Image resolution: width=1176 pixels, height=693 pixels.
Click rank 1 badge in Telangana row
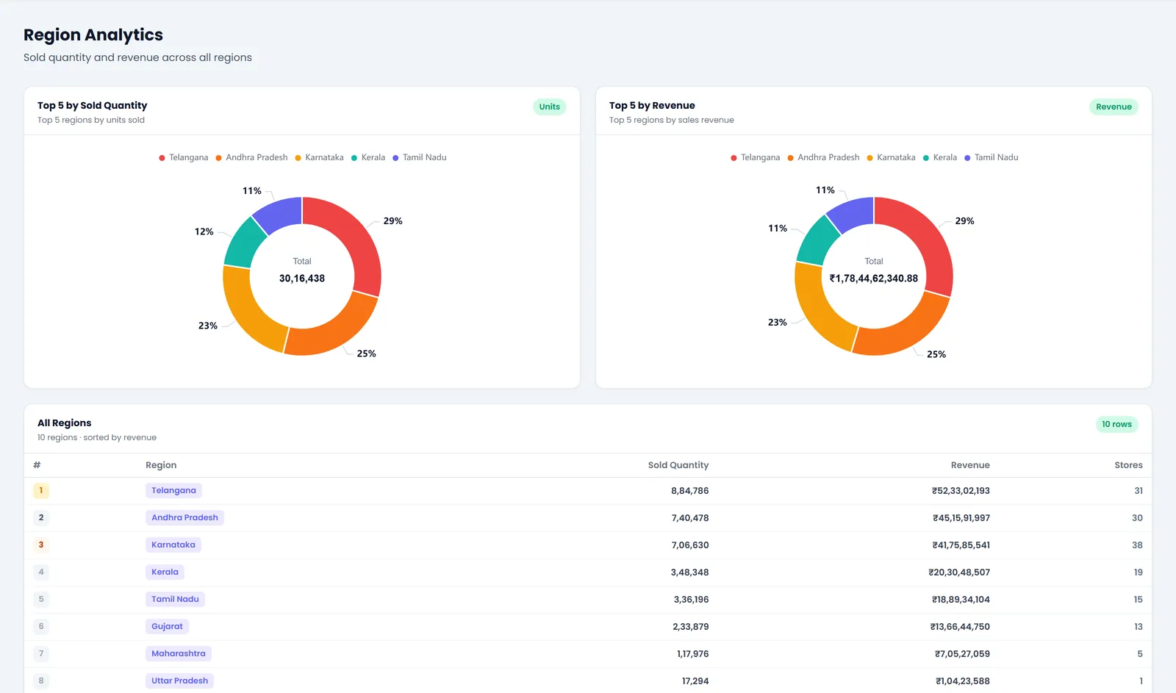[x=41, y=490]
